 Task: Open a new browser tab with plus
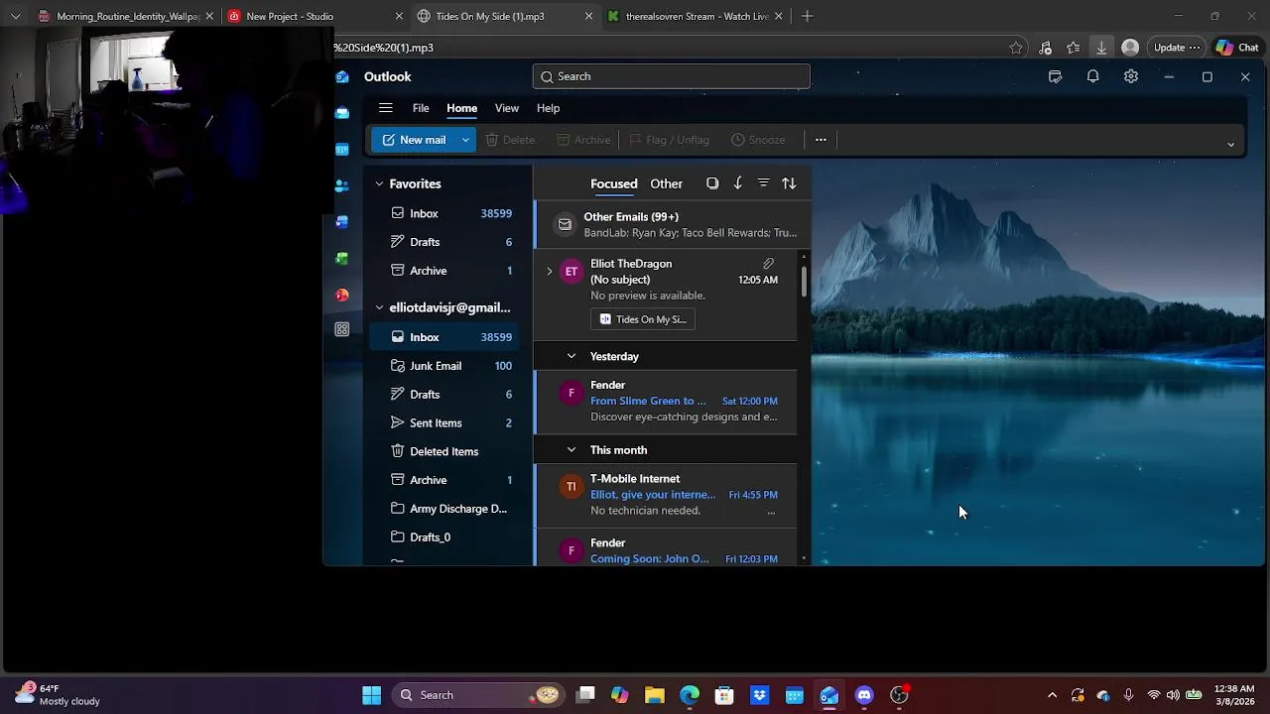pyautogui.click(x=807, y=16)
